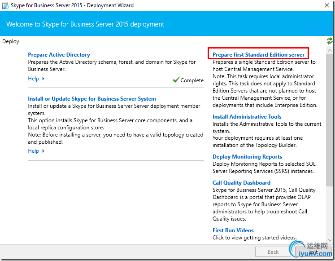Click the vertical scrollbar thumb
The width and height of the screenshot is (335, 261).
click(330, 117)
